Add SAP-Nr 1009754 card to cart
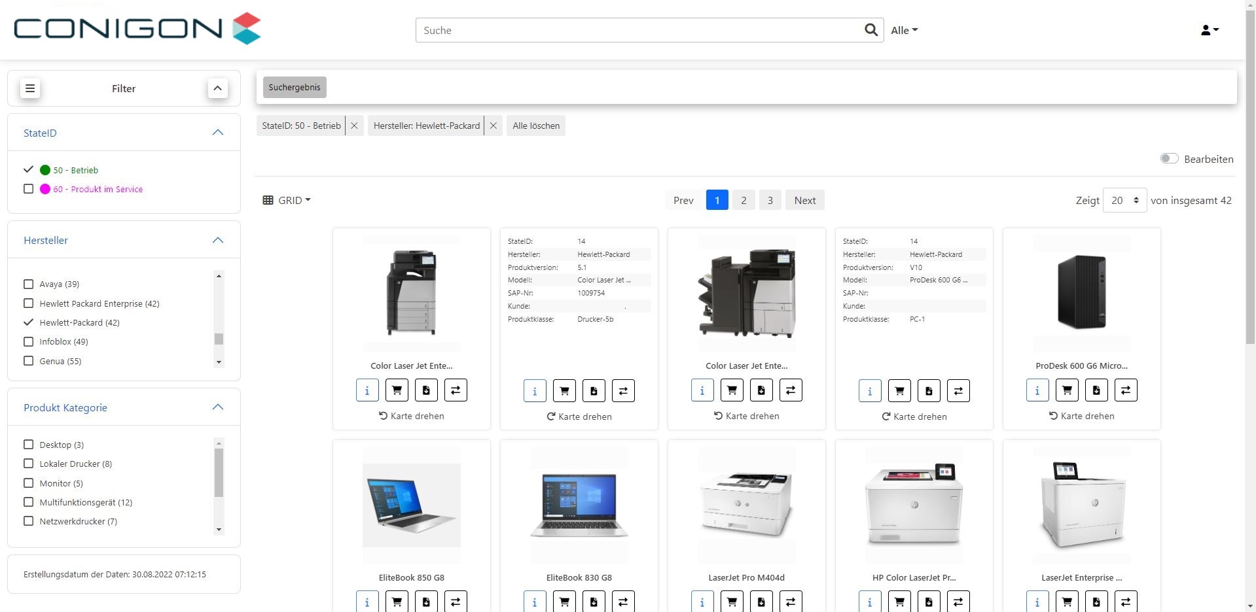Image resolution: width=1256 pixels, height=612 pixels. 564,391
